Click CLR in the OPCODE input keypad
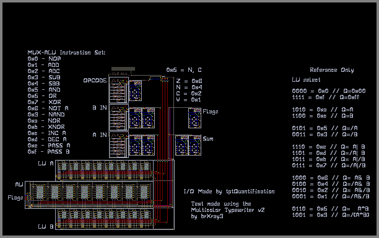The height and width of the screenshot is (238, 379). coord(116,81)
